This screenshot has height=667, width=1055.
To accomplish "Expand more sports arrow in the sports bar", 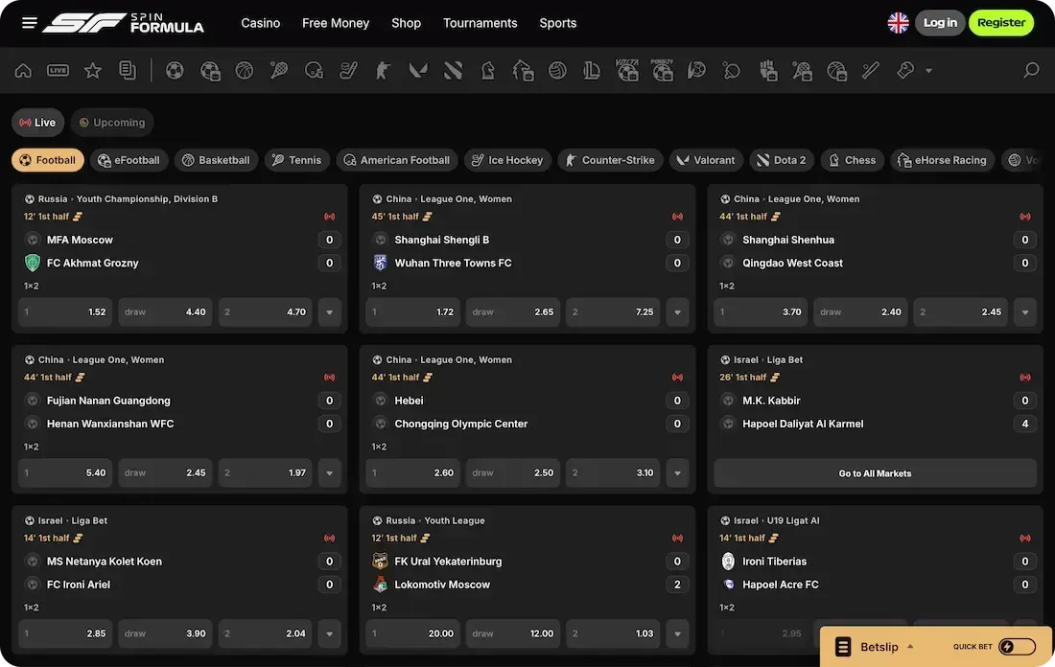I will (x=928, y=70).
